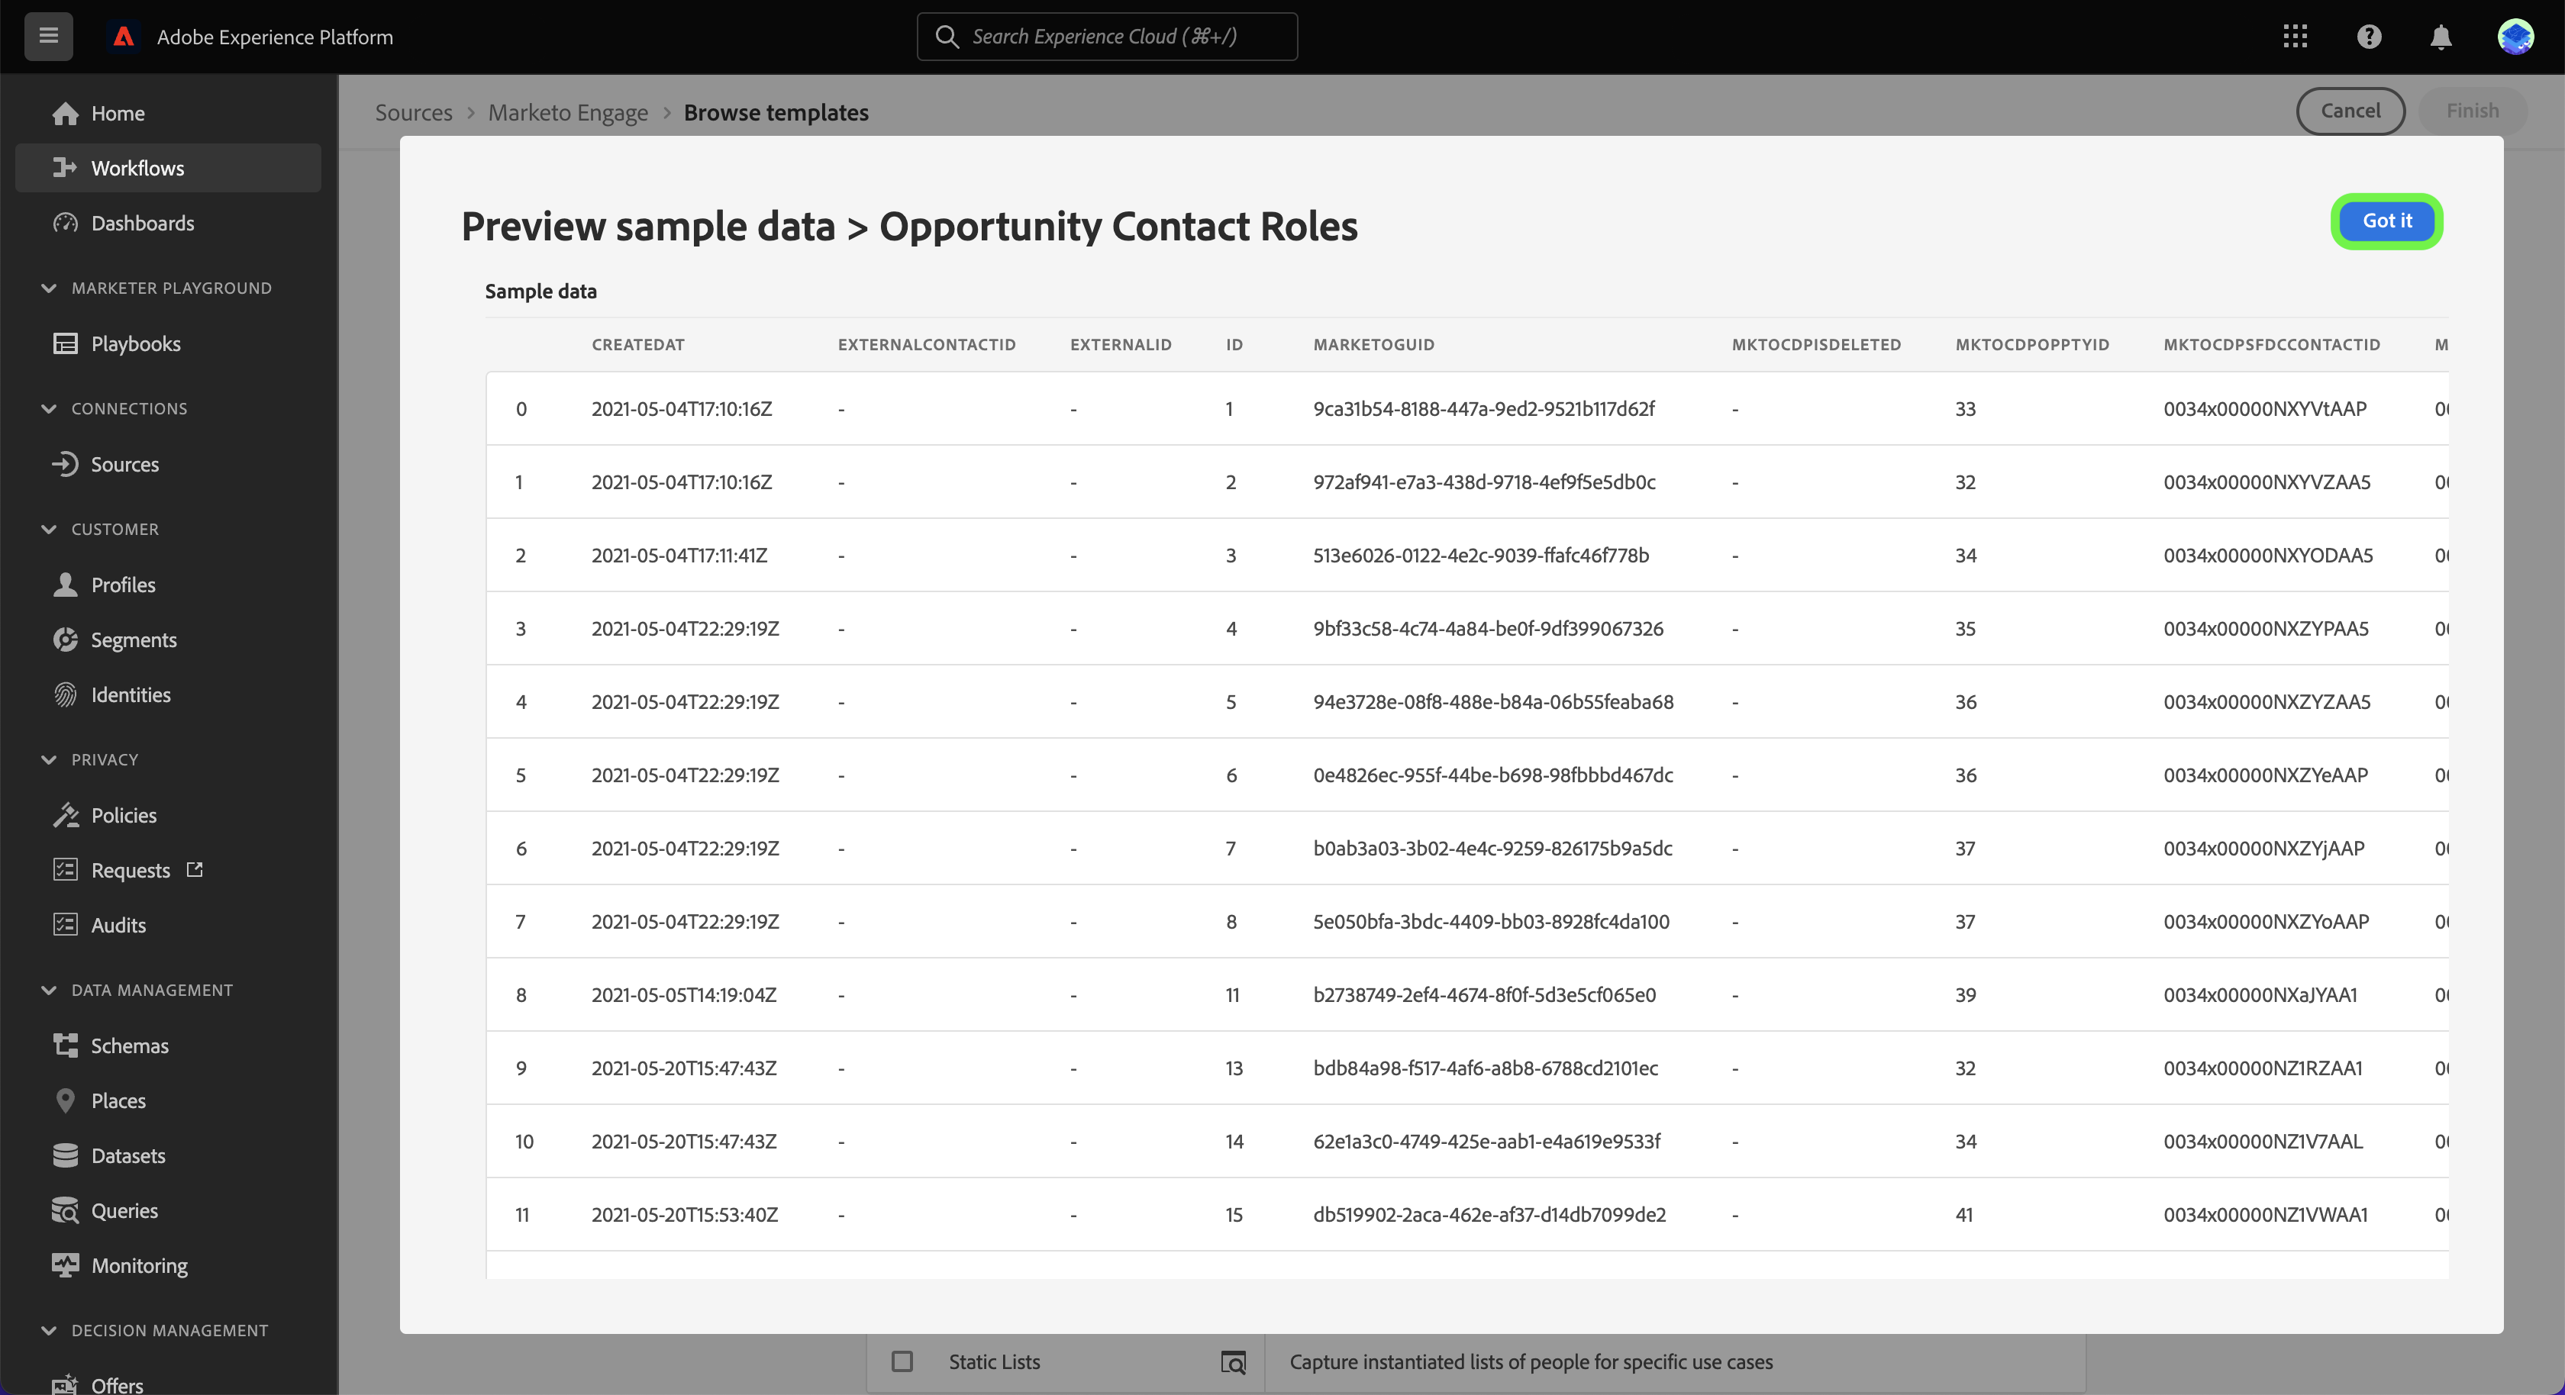Open the app switcher grid icon
This screenshot has width=2565, height=1395.
point(2296,37)
